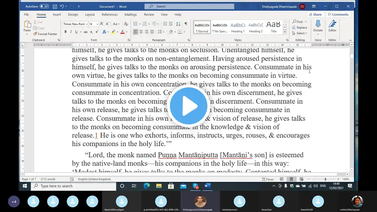Image resolution: width=377 pixels, height=212 pixels.
Task: Click the Format Painter tool
Action: click(45, 34)
